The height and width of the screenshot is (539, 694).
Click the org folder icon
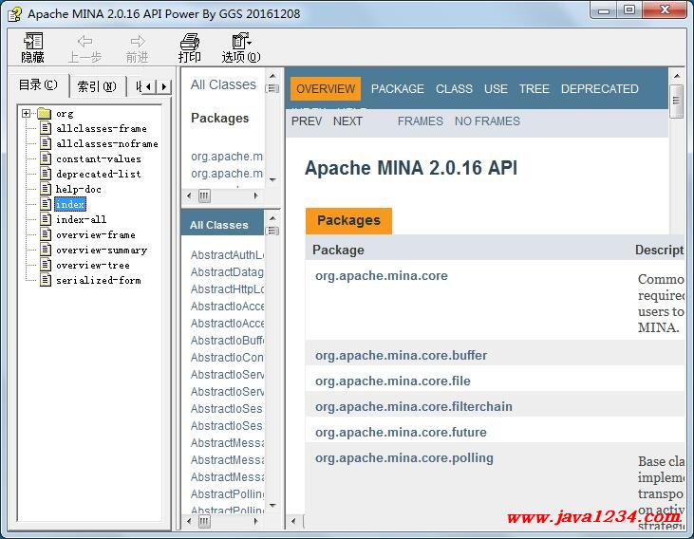pyautogui.click(x=44, y=114)
